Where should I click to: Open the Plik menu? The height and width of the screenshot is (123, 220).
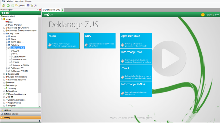coord(4,1)
